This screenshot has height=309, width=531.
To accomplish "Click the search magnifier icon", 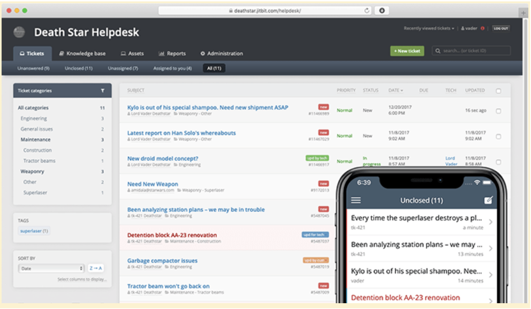I will click(438, 51).
